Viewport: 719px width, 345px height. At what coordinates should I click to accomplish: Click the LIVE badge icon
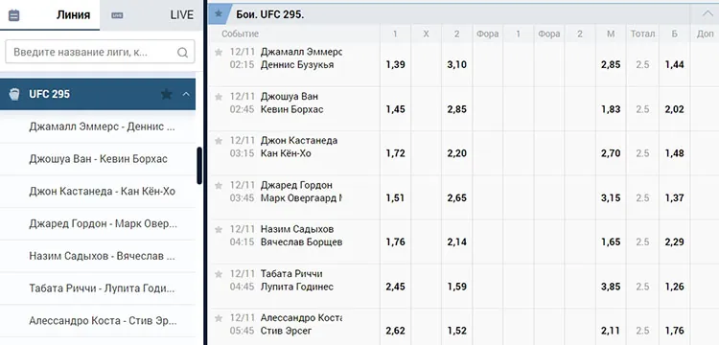(117, 15)
